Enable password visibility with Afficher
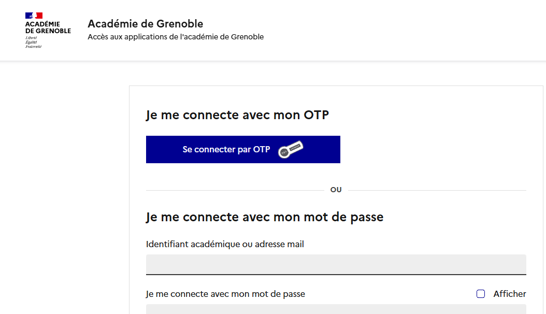The height and width of the screenshot is (314, 546). point(481,294)
